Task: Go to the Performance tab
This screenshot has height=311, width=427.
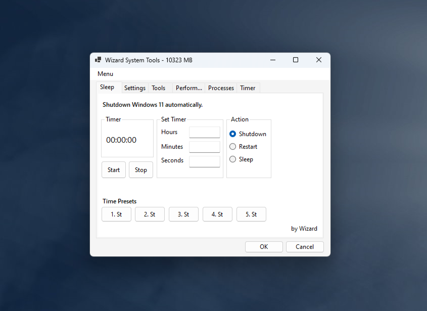Action: pyautogui.click(x=188, y=87)
